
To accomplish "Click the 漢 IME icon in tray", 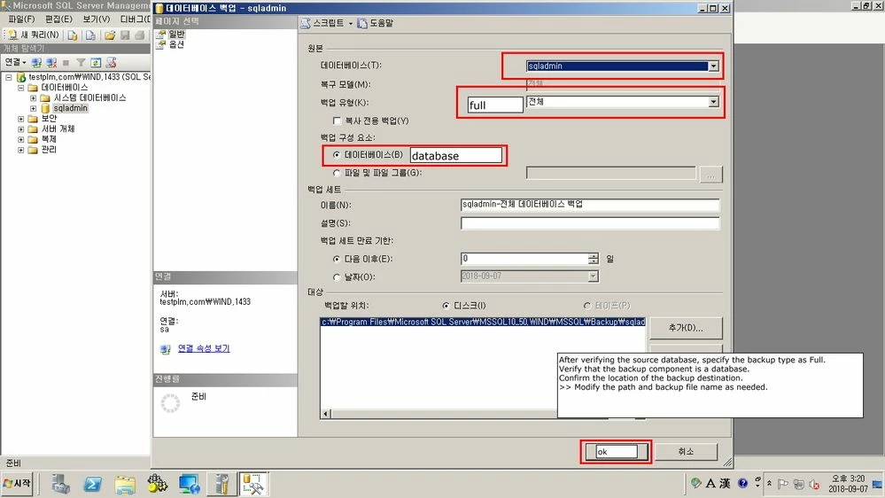I will [x=725, y=483].
